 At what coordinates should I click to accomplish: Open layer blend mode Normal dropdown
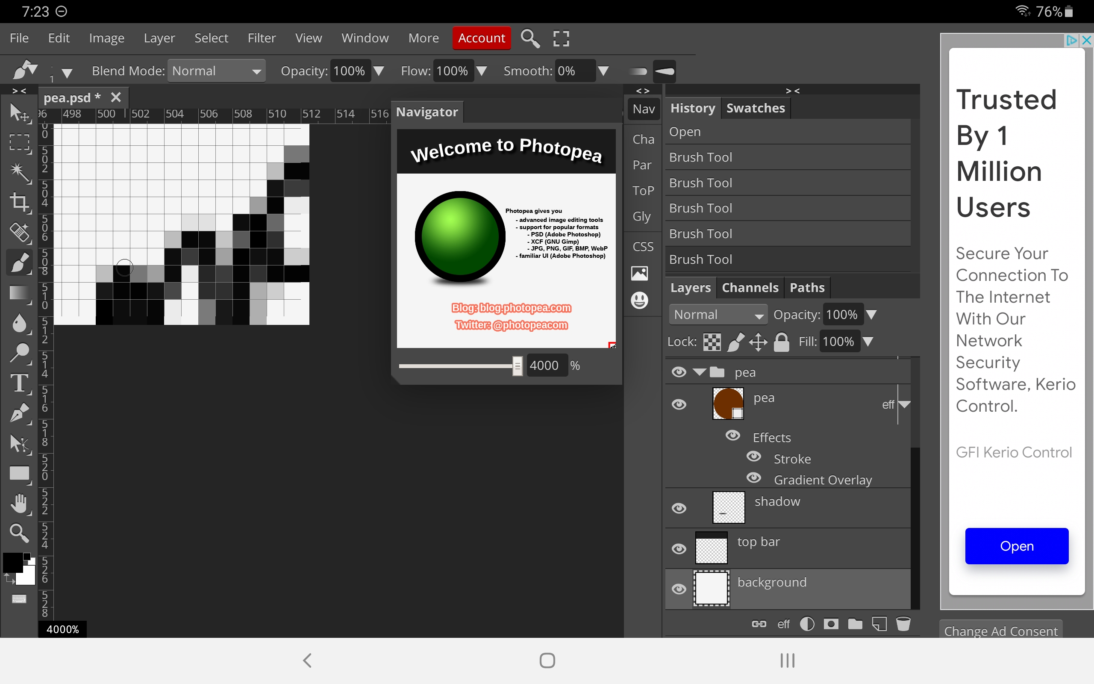(x=718, y=314)
